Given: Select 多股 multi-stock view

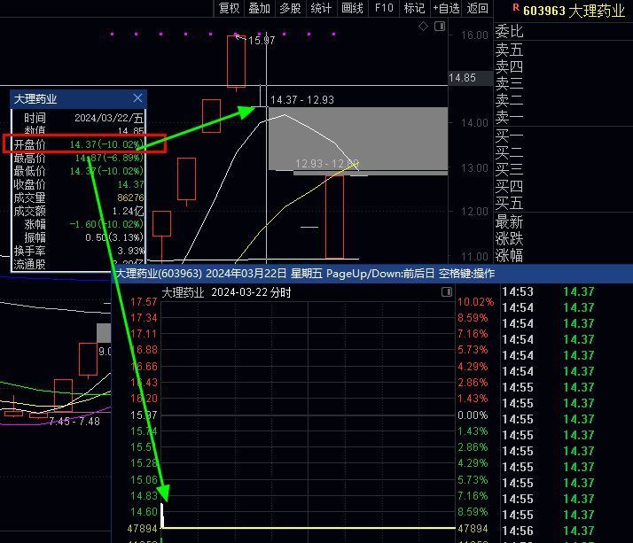Looking at the screenshot, I should (290, 8).
